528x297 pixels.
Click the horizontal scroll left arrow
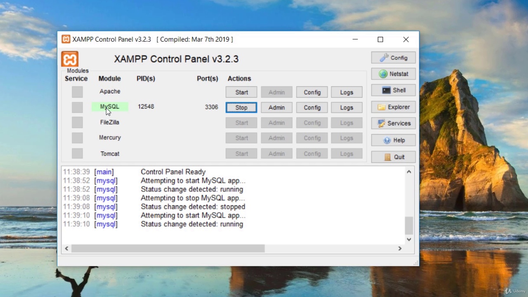(66, 248)
